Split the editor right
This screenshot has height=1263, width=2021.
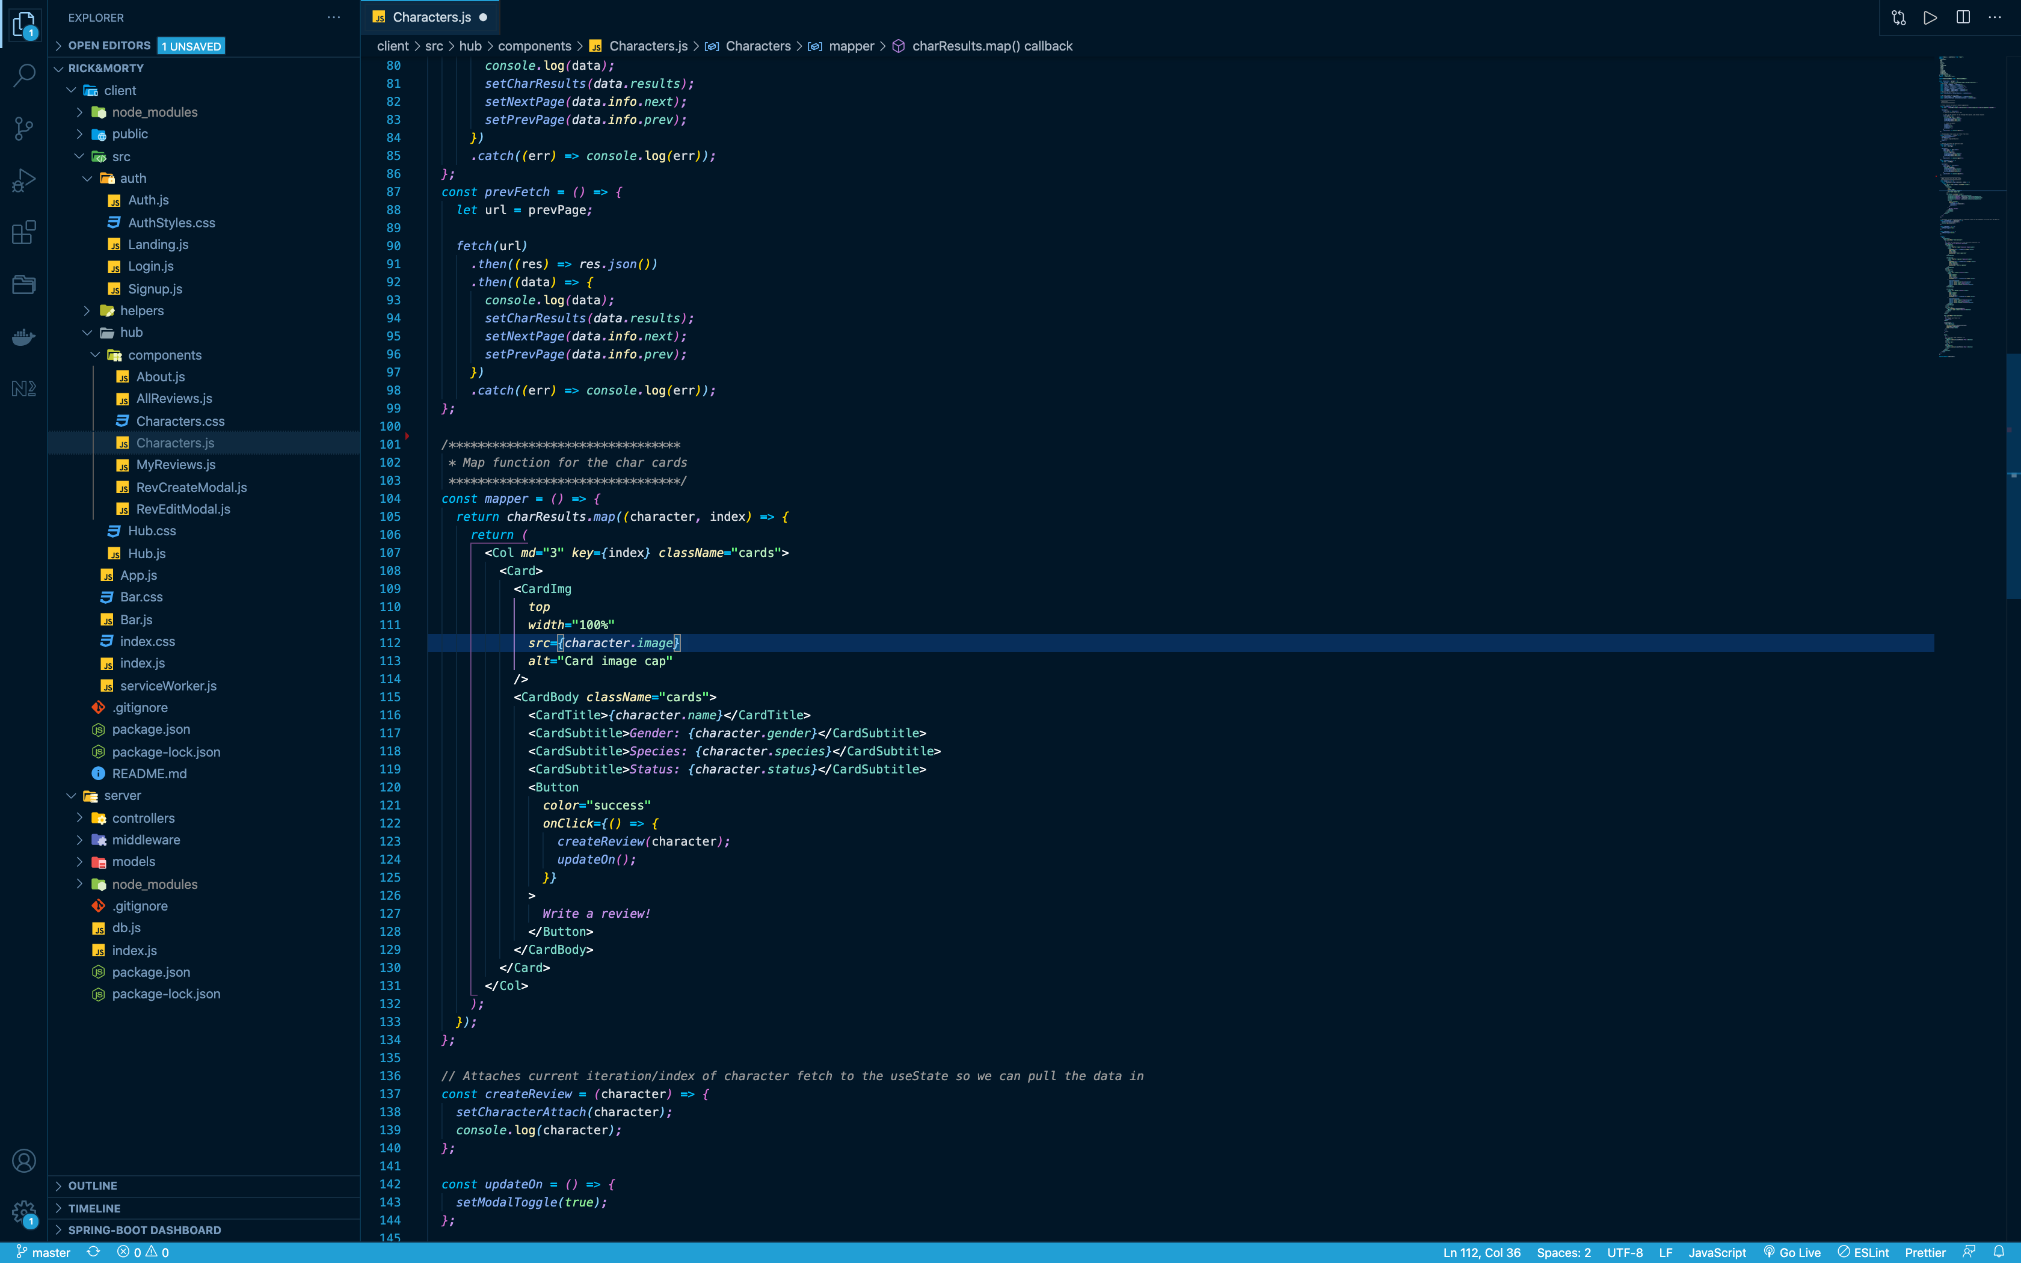(x=1963, y=17)
